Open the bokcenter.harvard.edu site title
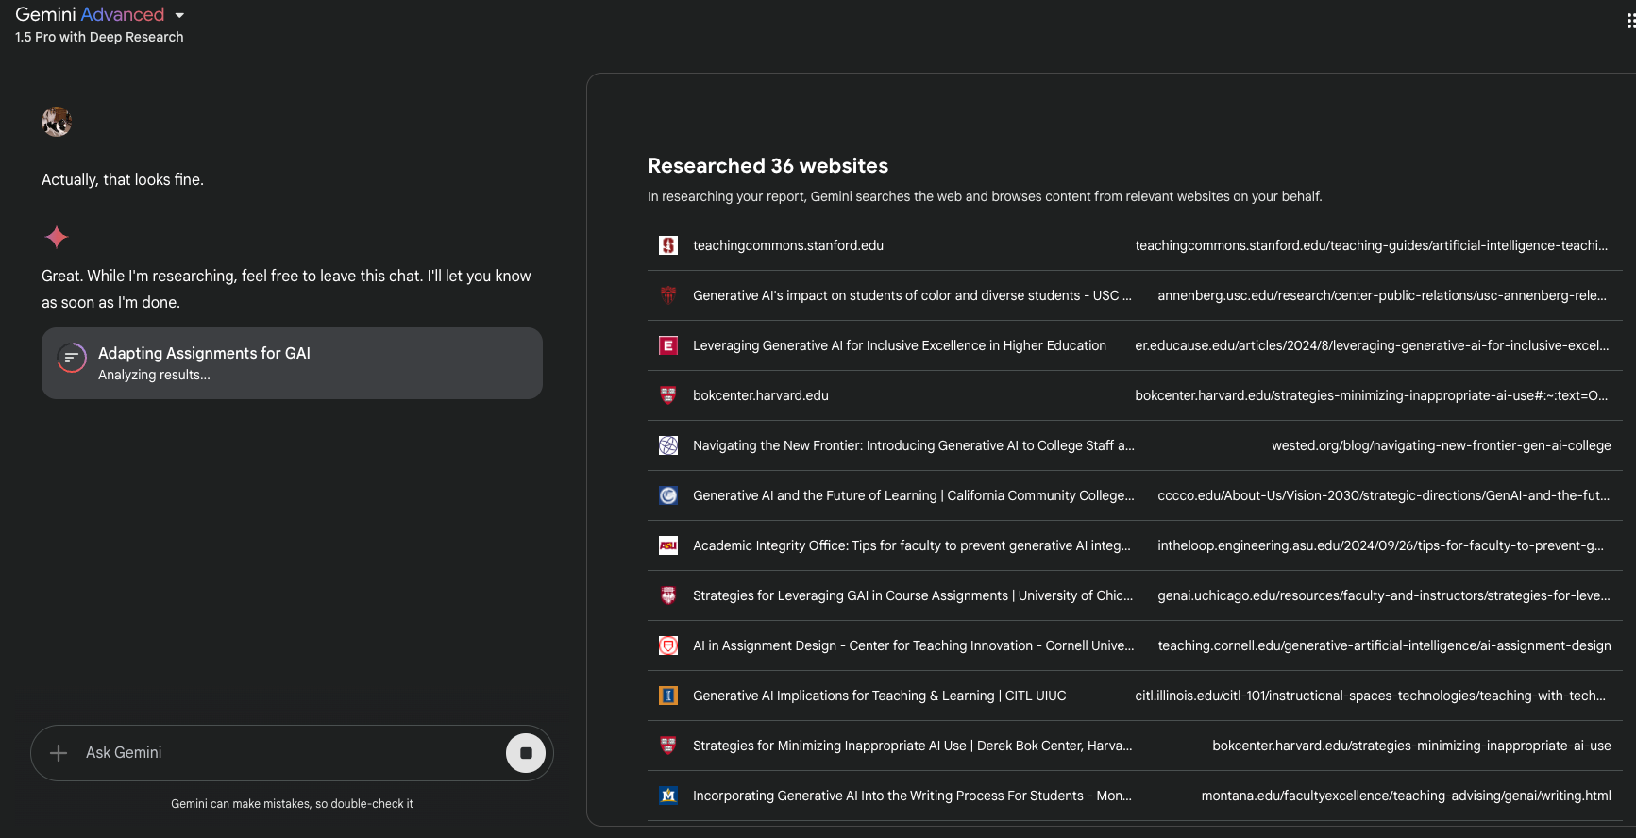The height and width of the screenshot is (838, 1636). click(x=761, y=395)
